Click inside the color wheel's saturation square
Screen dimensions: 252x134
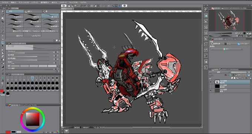(x=33, y=119)
